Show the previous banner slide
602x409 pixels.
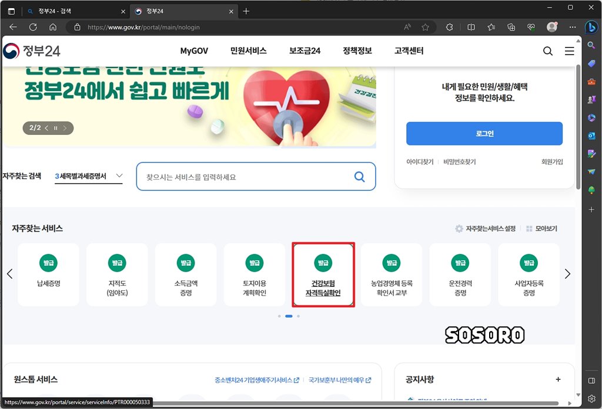point(46,128)
